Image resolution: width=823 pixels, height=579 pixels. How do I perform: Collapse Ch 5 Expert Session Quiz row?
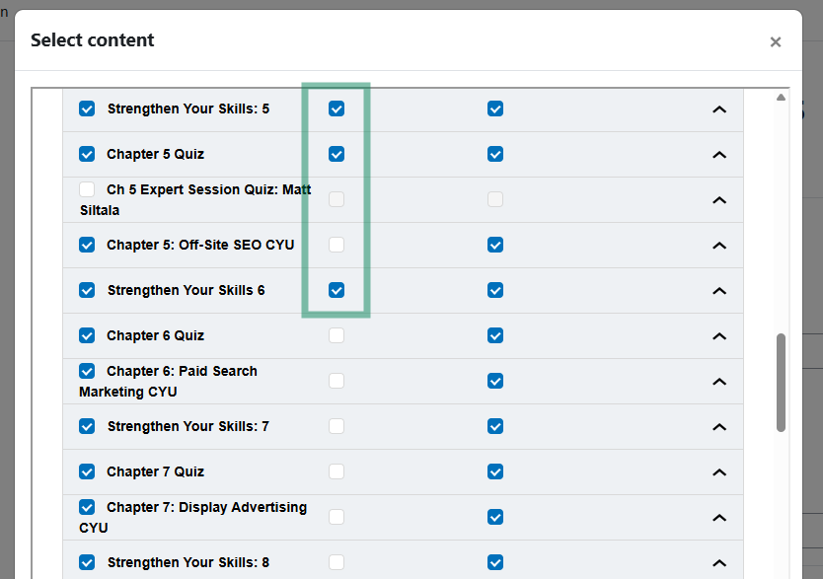719,200
